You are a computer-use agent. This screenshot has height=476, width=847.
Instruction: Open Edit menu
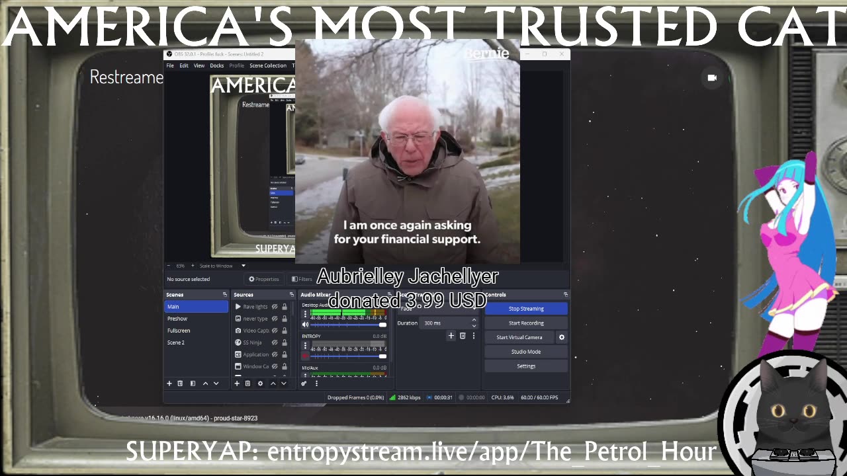click(x=184, y=65)
